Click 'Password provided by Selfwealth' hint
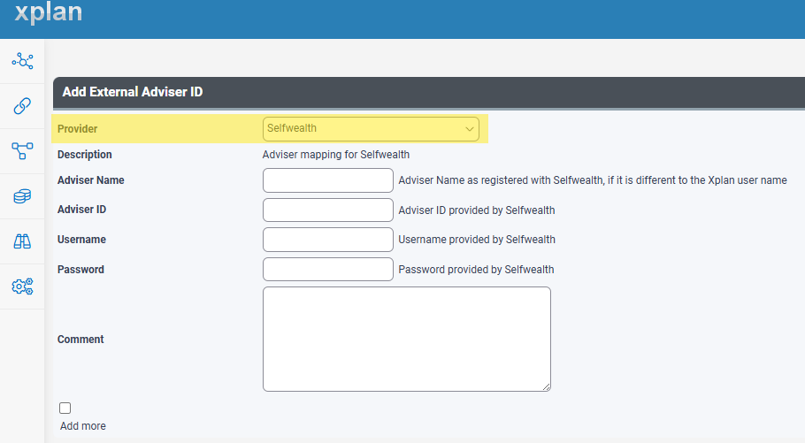805x443 pixels. tap(476, 270)
